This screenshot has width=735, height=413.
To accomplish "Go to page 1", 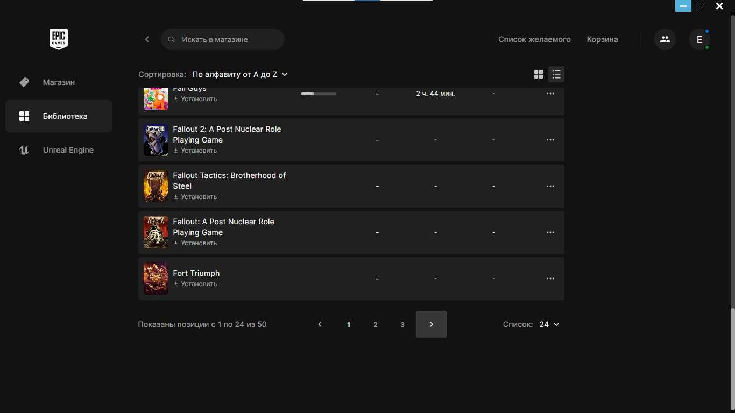I will [x=349, y=324].
